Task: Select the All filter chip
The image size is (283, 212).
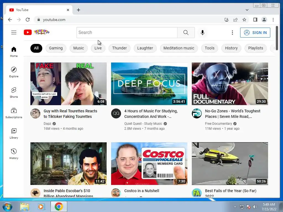Action: click(36, 48)
